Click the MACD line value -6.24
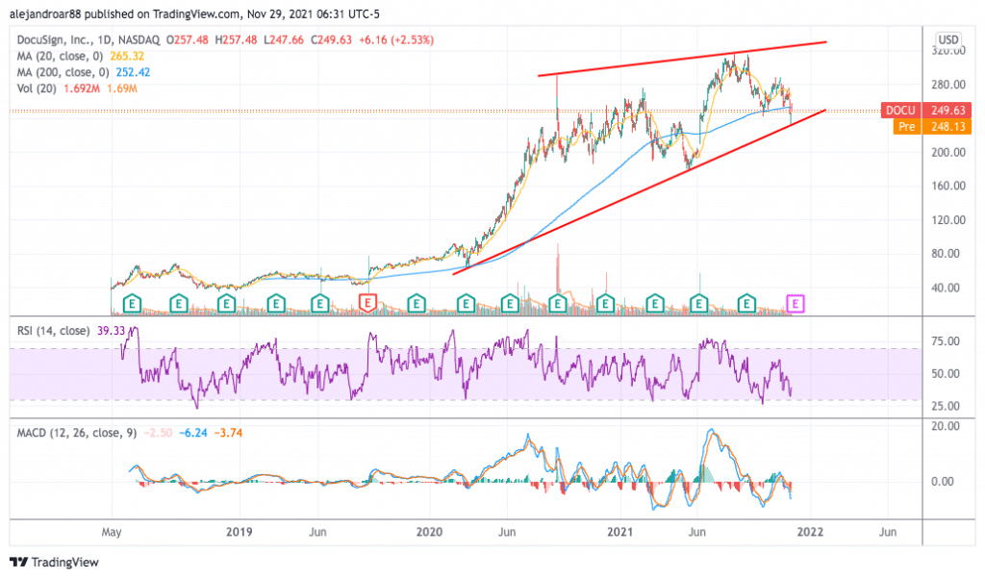 (x=192, y=433)
